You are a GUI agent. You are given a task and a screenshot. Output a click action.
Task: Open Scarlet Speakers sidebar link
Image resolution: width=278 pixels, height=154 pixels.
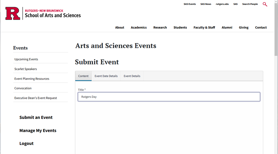26,69
